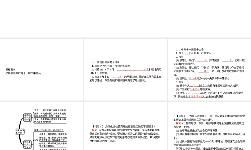Viewport: 251px width, 150px height.
Task: Click the line 3. 意义 in 三中全会 slide
Action: pos(180,82)
